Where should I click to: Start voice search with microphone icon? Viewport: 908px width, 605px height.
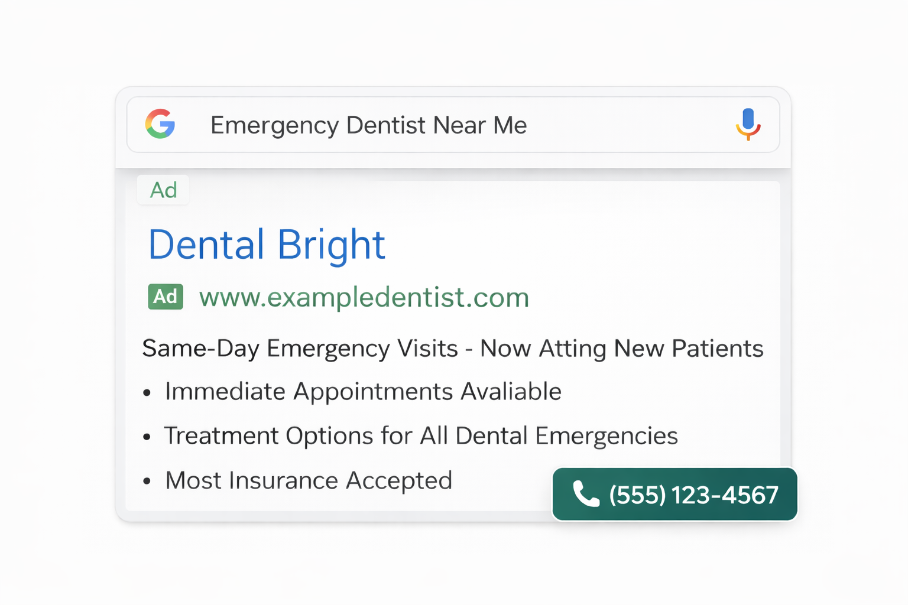point(748,123)
